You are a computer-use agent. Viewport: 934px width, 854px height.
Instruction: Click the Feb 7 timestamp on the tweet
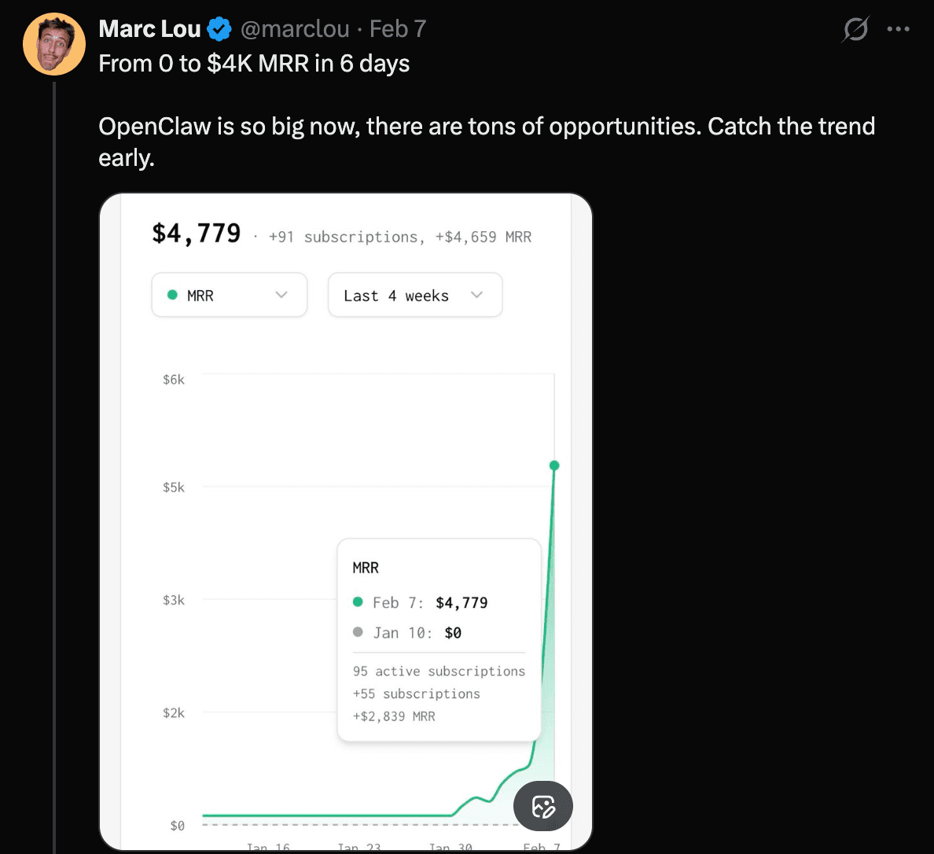(x=397, y=28)
